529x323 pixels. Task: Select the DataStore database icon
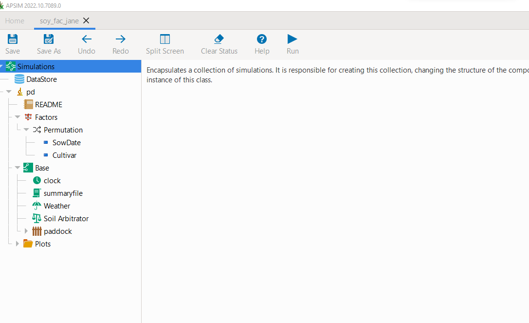tap(18, 79)
